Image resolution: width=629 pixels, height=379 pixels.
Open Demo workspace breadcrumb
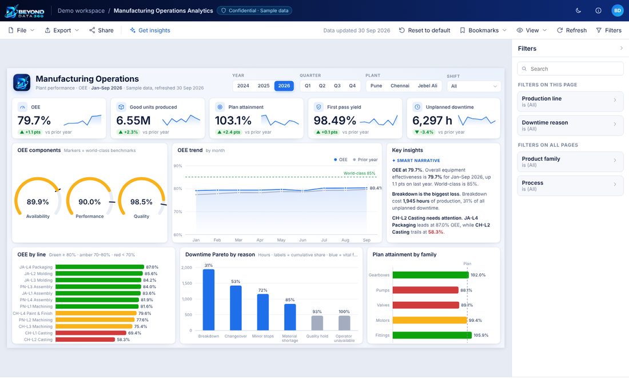pos(81,11)
